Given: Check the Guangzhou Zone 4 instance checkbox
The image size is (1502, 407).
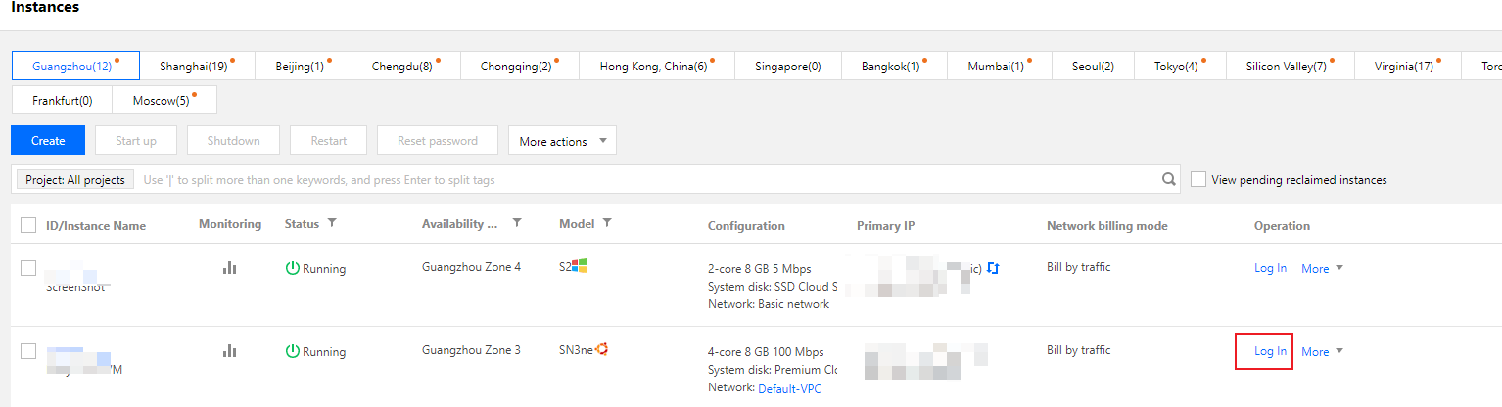Looking at the screenshot, I should pyautogui.click(x=28, y=268).
